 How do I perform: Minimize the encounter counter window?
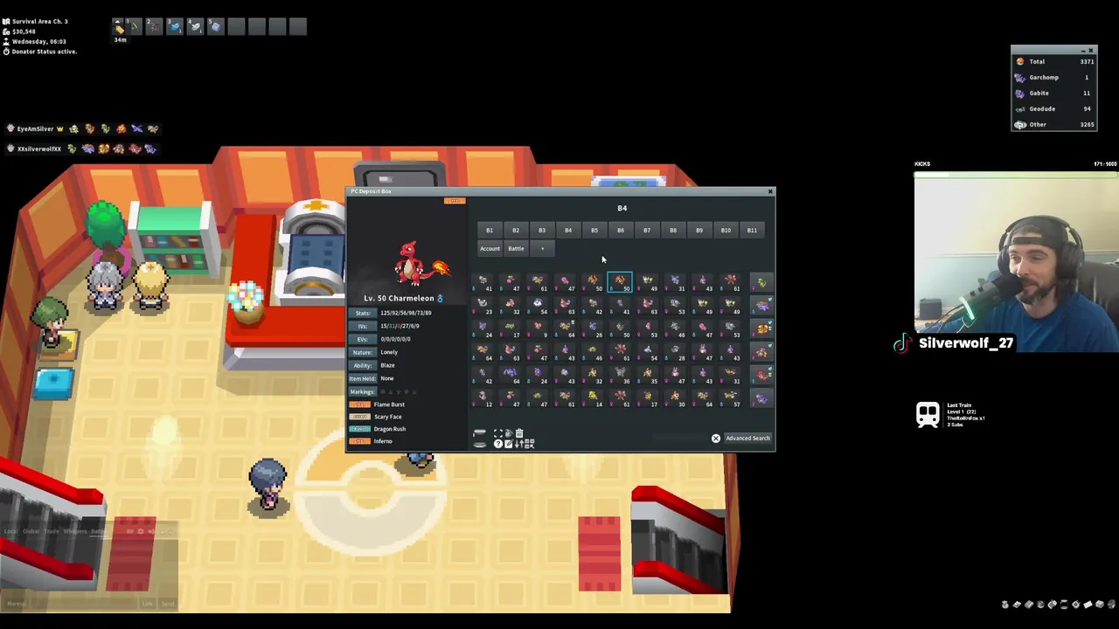[1083, 51]
